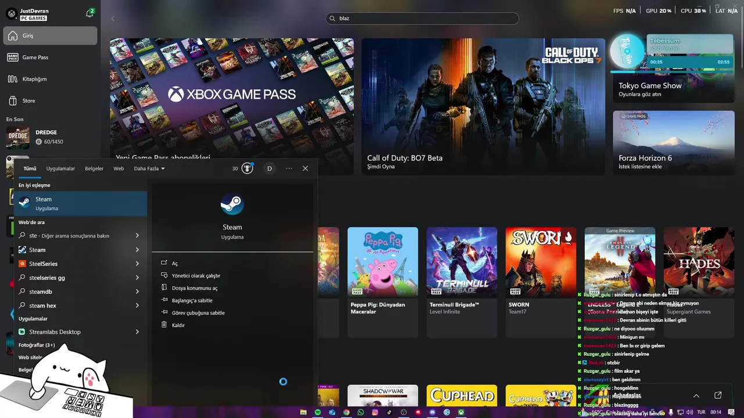This screenshot has width=744, height=418.
Task: Expand the 'steam hex' suggestion chevron
Action: 137,305
